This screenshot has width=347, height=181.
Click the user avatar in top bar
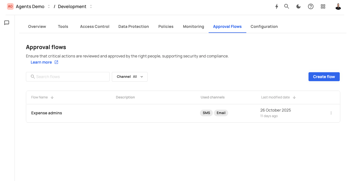338,6
